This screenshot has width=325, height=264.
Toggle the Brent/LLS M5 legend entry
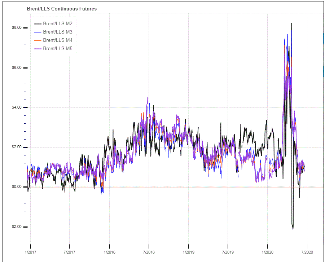tap(53, 48)
